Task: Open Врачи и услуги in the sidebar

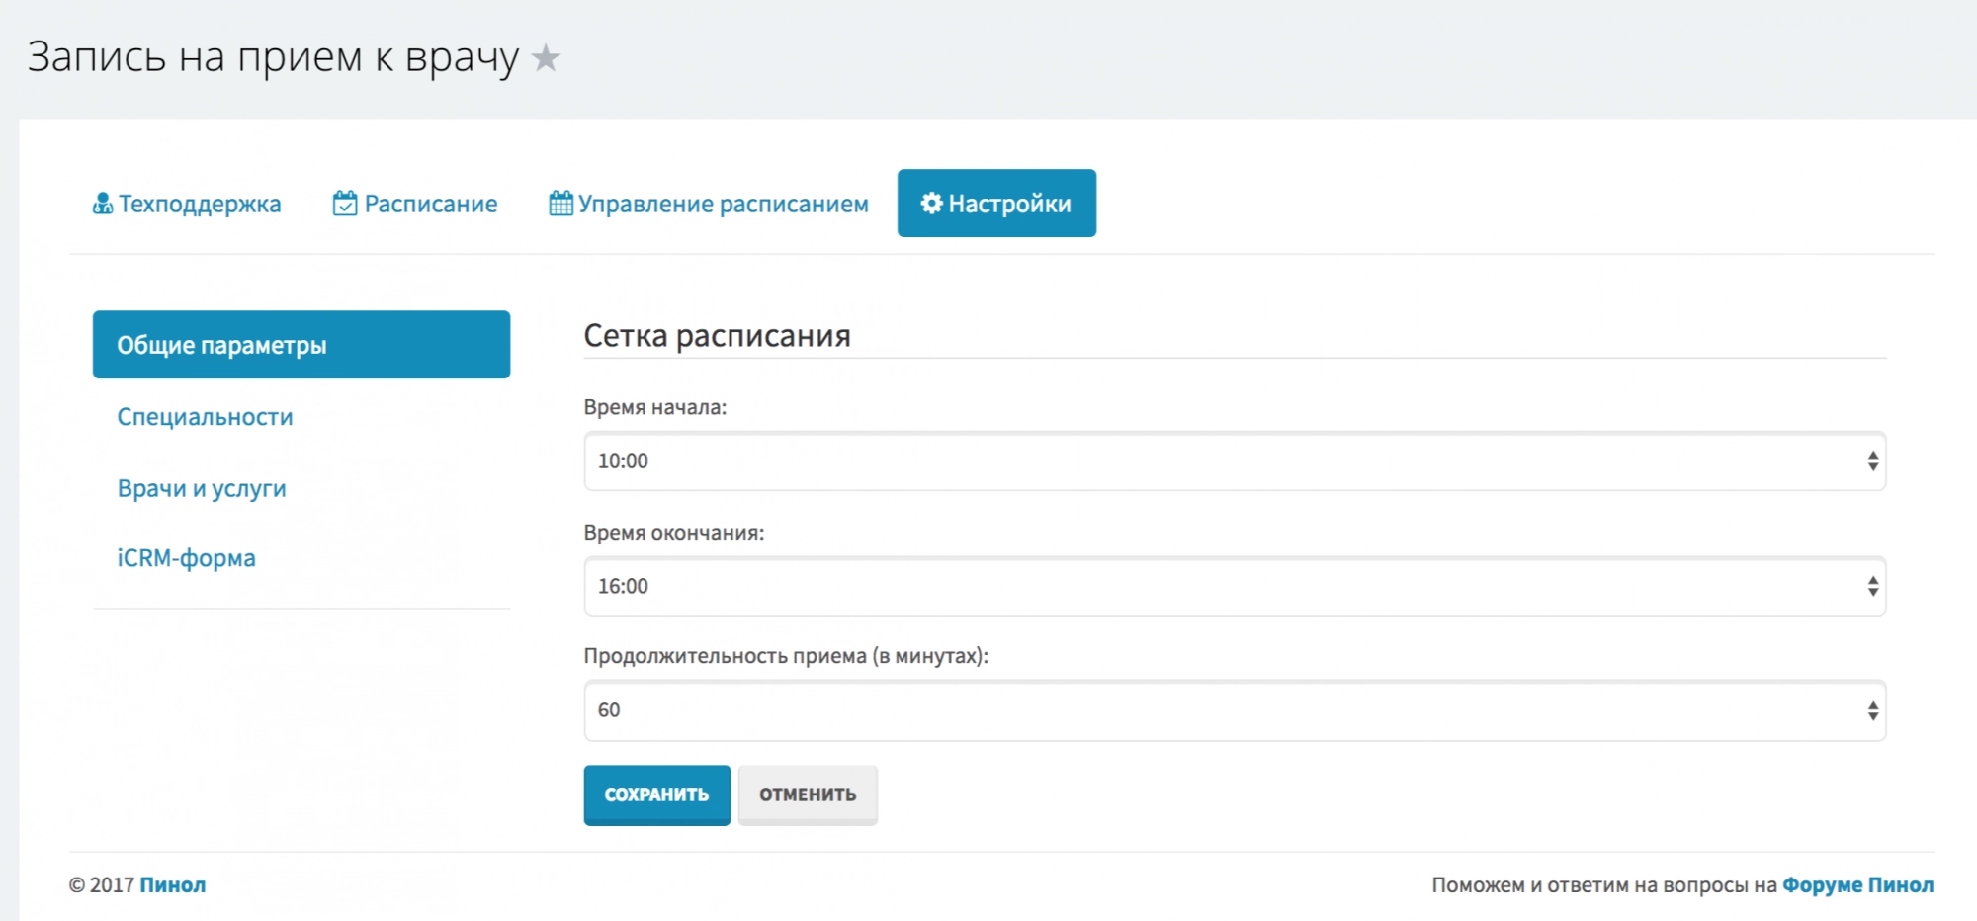Action: (202, 489)
